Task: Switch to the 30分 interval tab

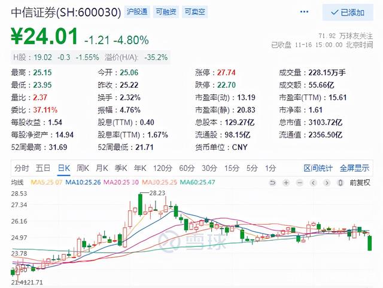Action: [209, 168]
